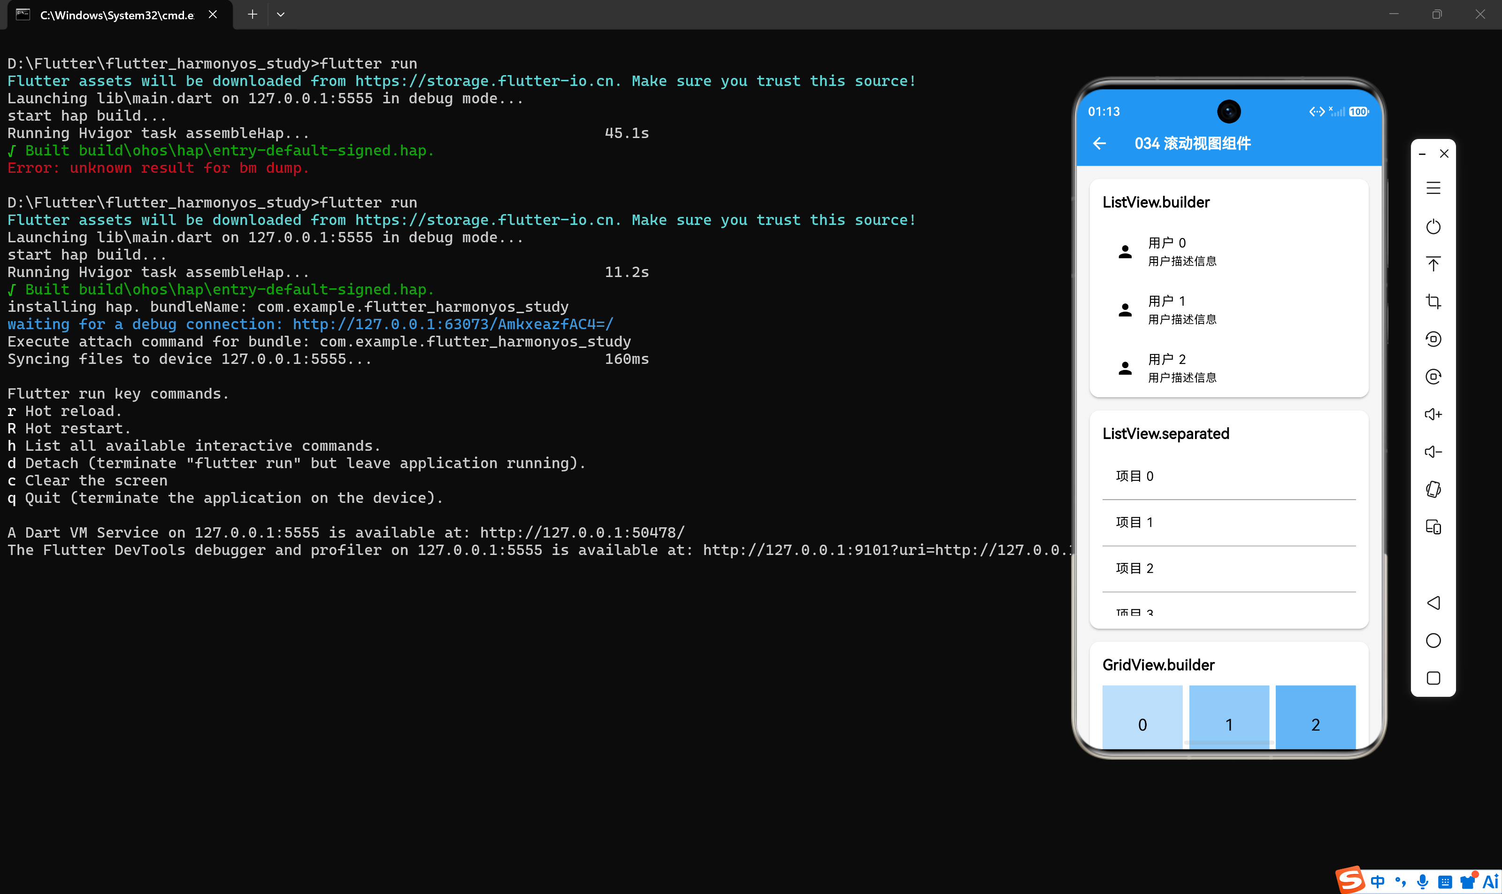Click the square Recents navigation icon
This screenshot has height=894, width=1502.
tap(1433, 678)
